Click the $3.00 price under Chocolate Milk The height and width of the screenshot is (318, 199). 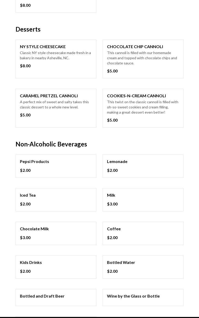(x=25, y=238)
